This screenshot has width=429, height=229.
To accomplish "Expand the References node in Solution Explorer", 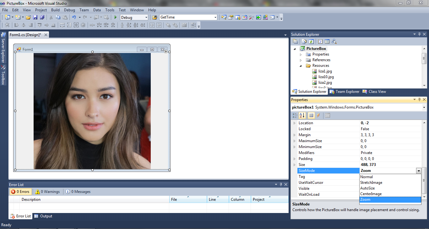I will tap(301, 60).
